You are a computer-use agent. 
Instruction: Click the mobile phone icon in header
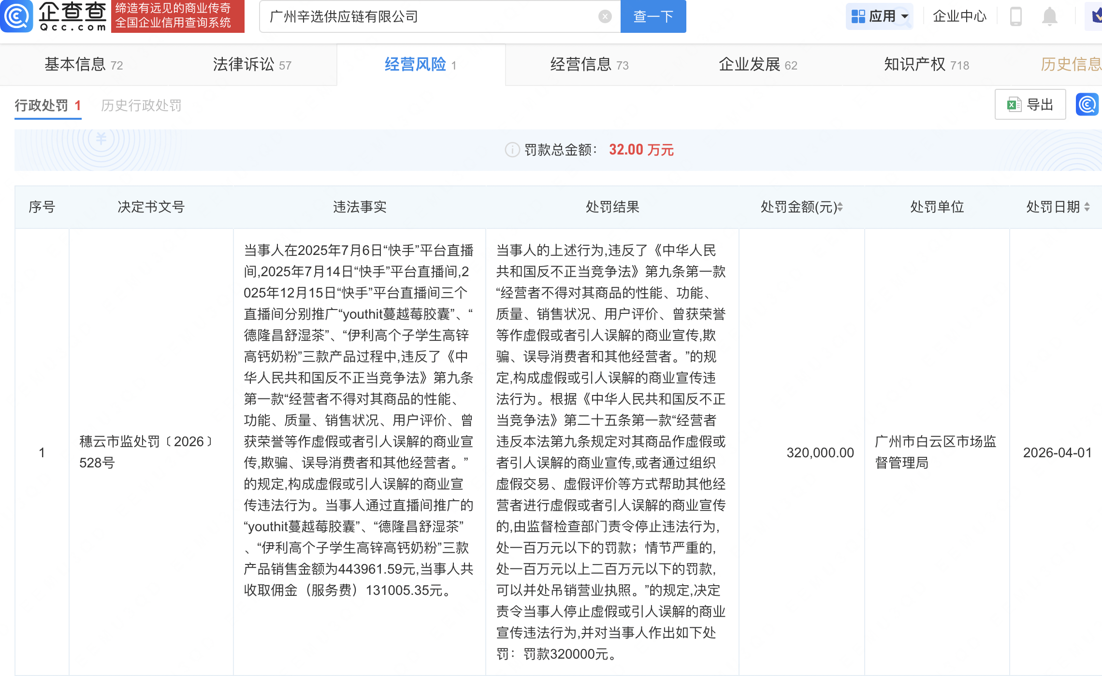[x=1015, y=16]
